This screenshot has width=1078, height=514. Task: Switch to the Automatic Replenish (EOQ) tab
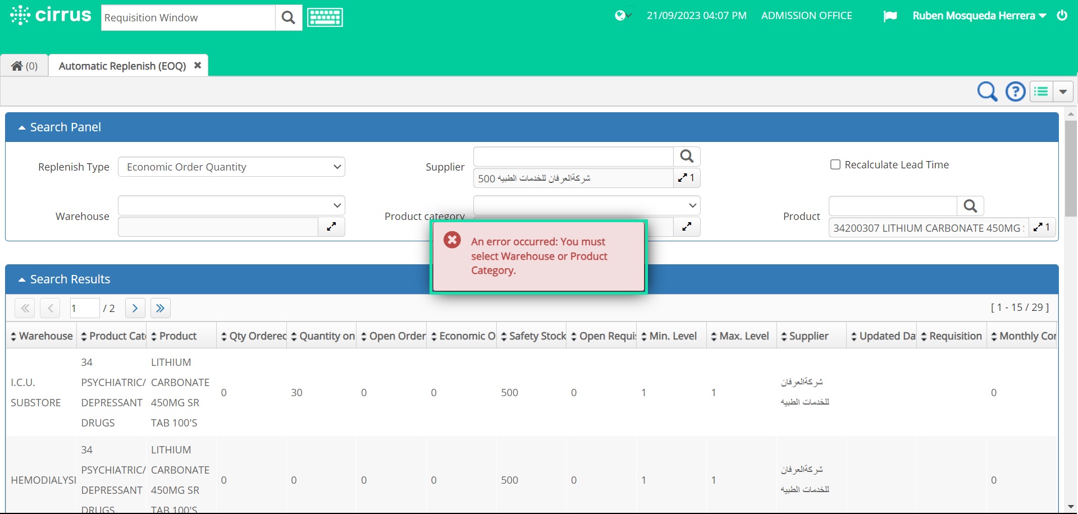pos(122,66)
